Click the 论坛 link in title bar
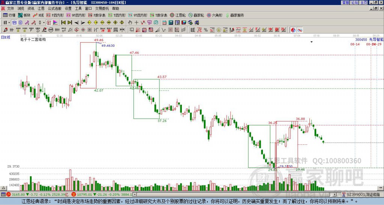 (x=355, y=3)
